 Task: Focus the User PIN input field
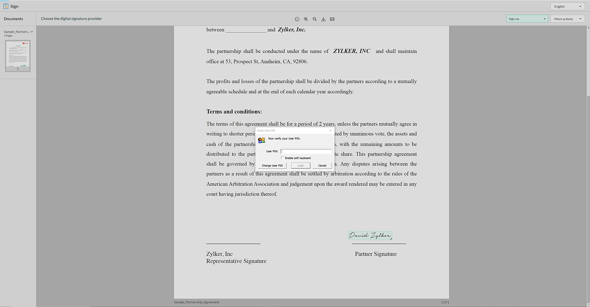pyautogui.click(x=306, y=151)
